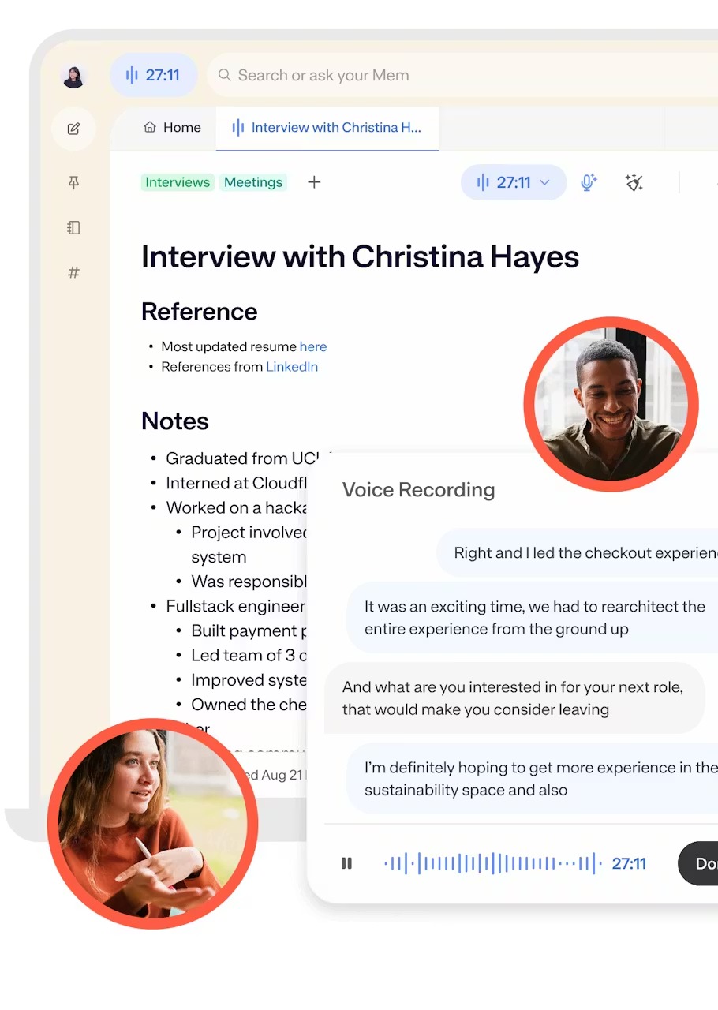Click the Done button in Voice Recording
Image resolution: width=718 pixels, height=1010 pixels.
(698, 864)
